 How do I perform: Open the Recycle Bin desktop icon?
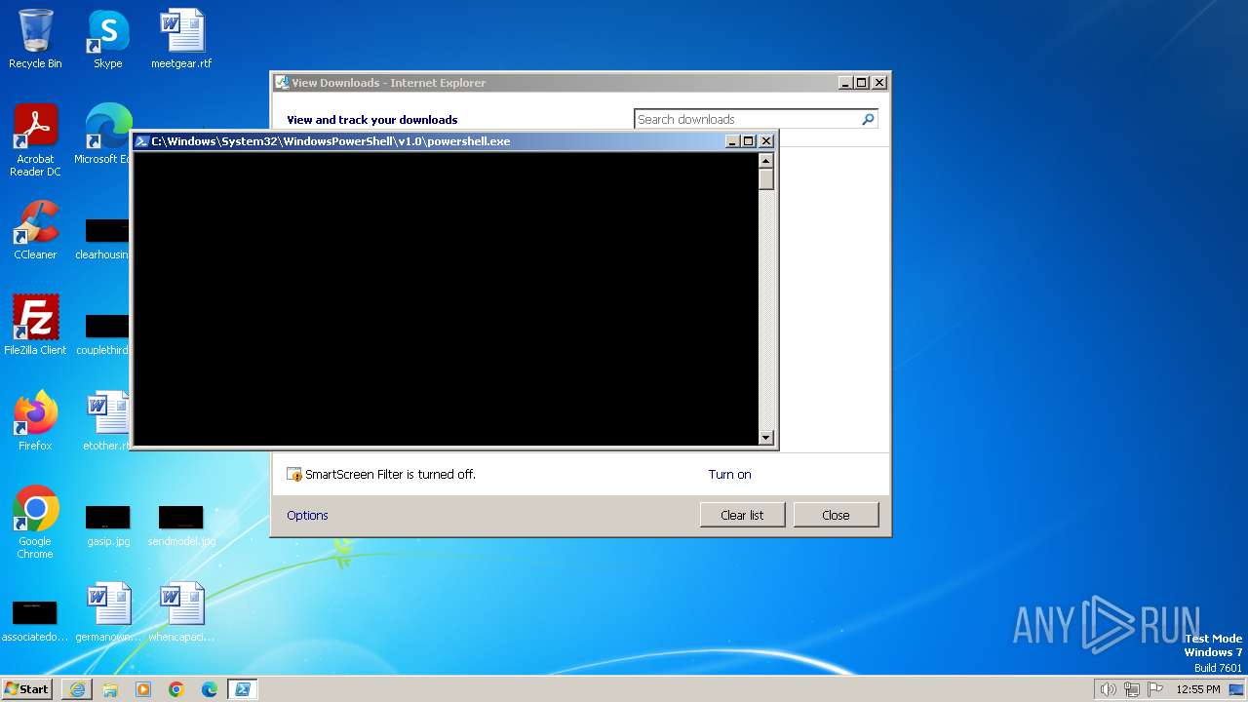(x=35, y=39)
